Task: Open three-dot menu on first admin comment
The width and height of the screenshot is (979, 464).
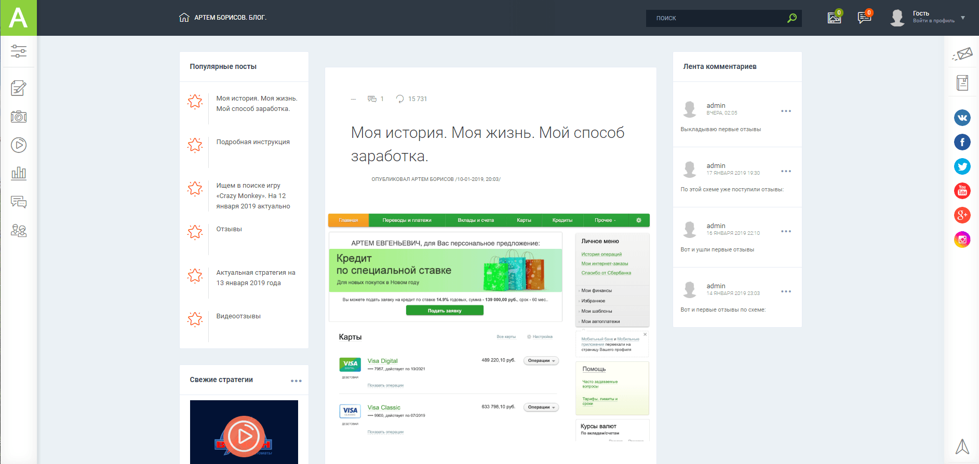Action: 786,111
